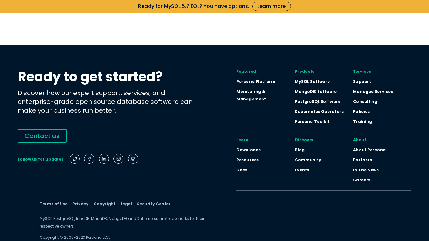This screenshot has height=241, width=429.
Task: Visit Percona's LinkedIn icon
Action: [x=104, y=159]
